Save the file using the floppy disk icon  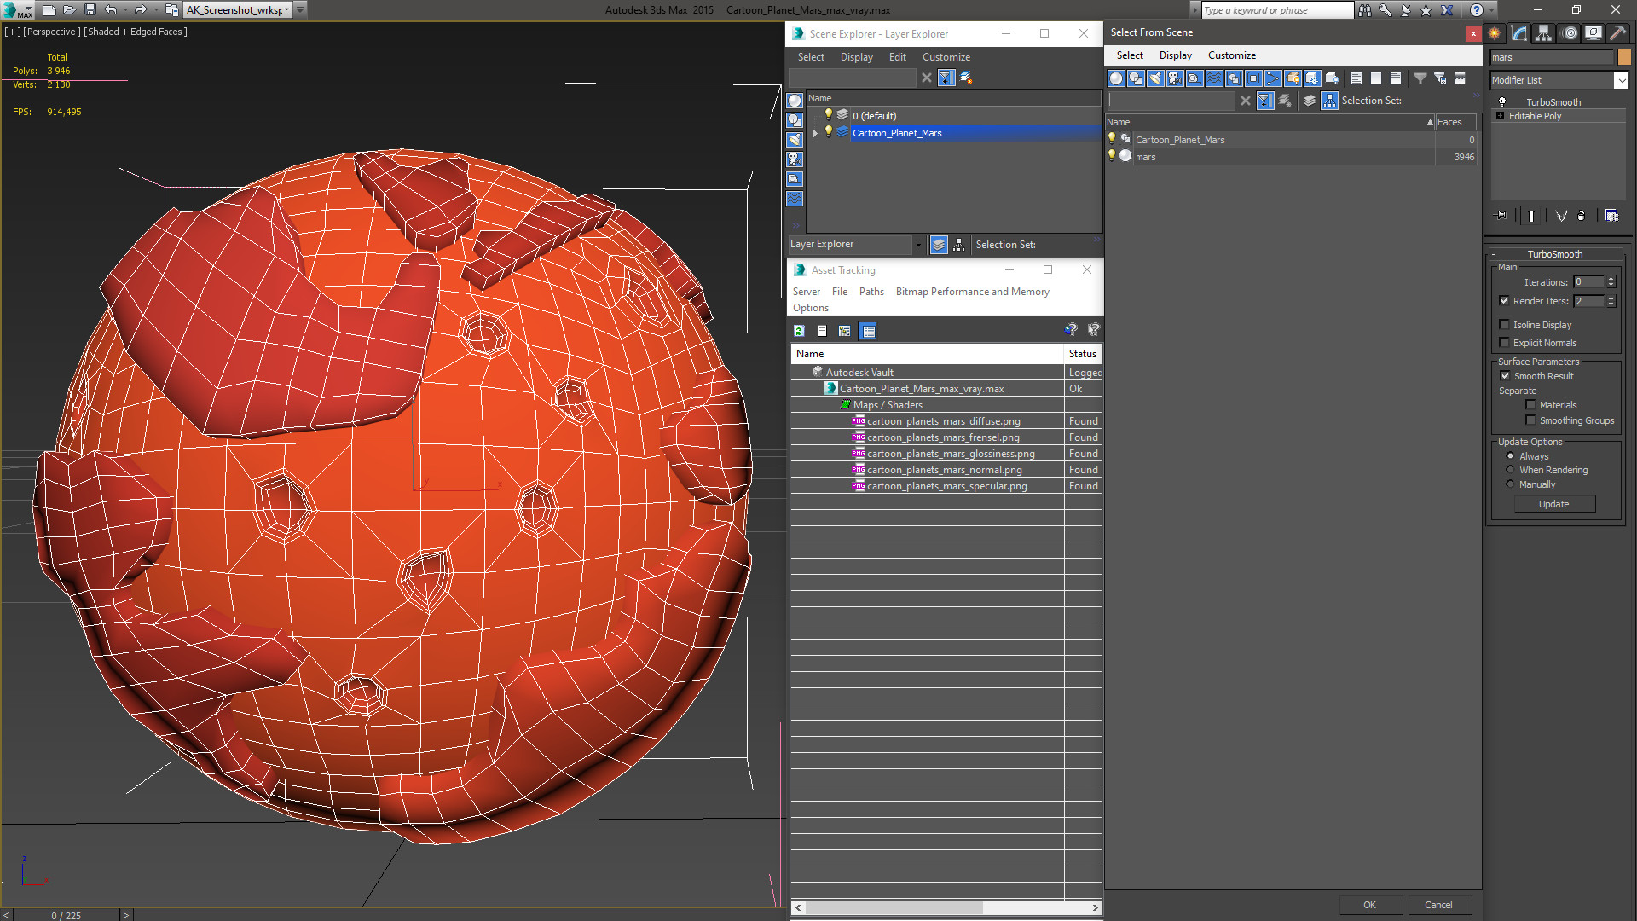(90, 10)
